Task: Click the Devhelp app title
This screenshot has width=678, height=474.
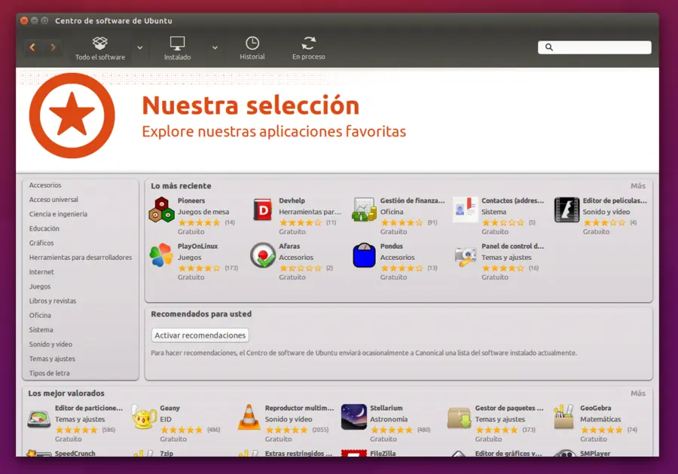Action: [292, 200]
